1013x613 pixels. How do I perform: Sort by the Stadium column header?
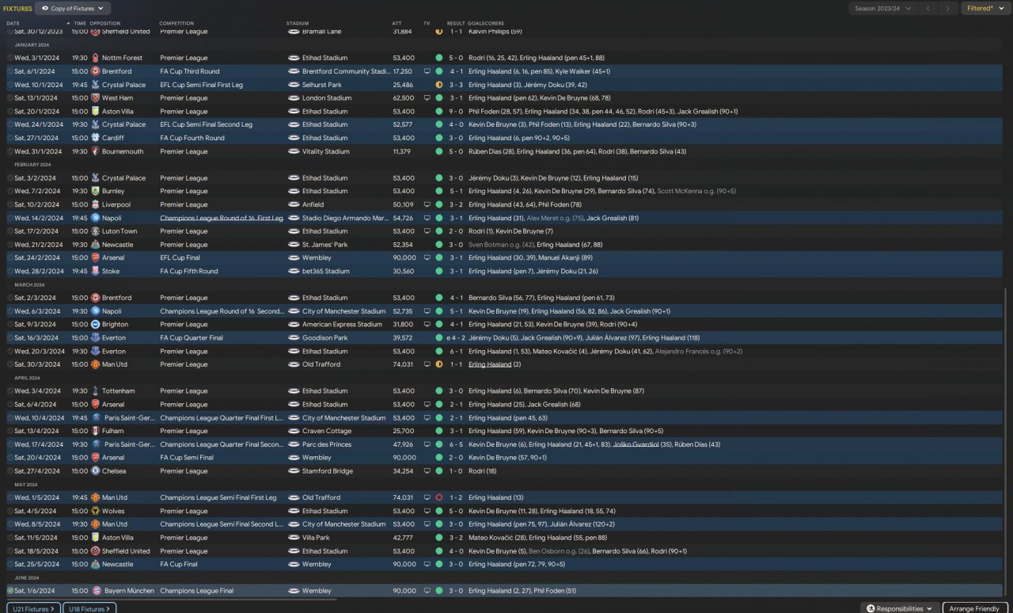(298, 23)
